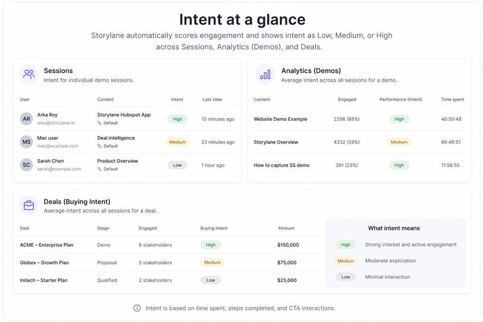Click link icon under Deal intelligence
Viewport: 483px width, 322px height.
pos(99,146)
